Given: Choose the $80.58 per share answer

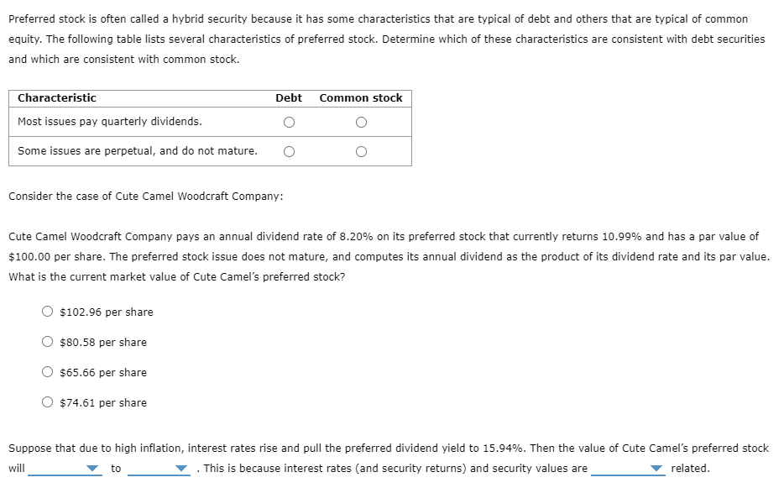Looking at the screenshot, I should (x=47, y=342).
